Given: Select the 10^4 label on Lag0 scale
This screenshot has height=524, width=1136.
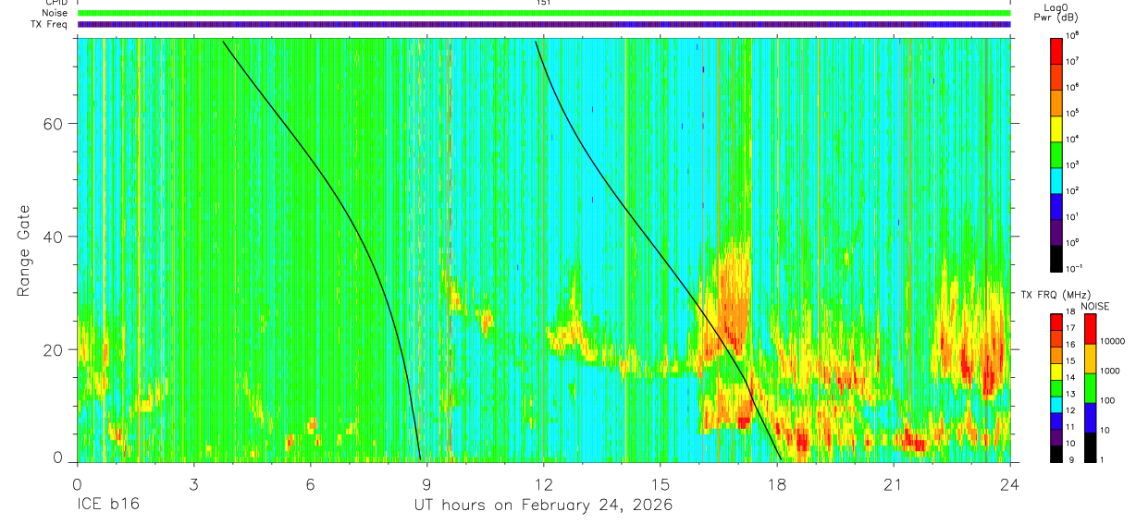Looking at the screenshot, I should pos(1074,138).
